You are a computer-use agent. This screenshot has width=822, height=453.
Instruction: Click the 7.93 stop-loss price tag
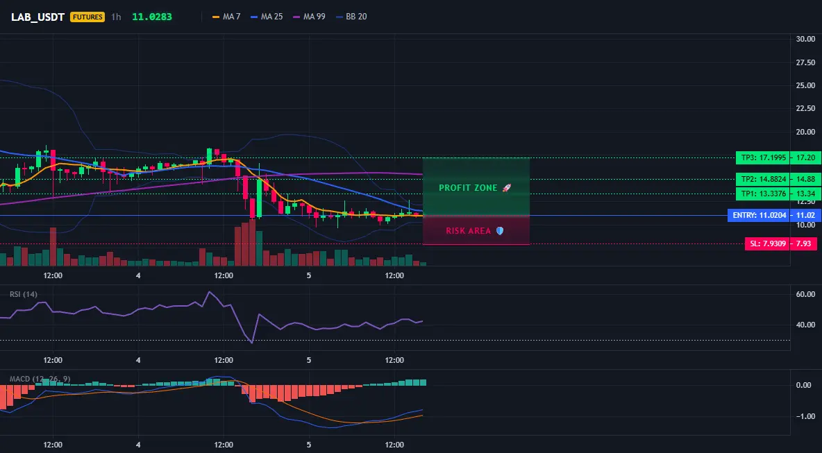click(x=803, y=243)
